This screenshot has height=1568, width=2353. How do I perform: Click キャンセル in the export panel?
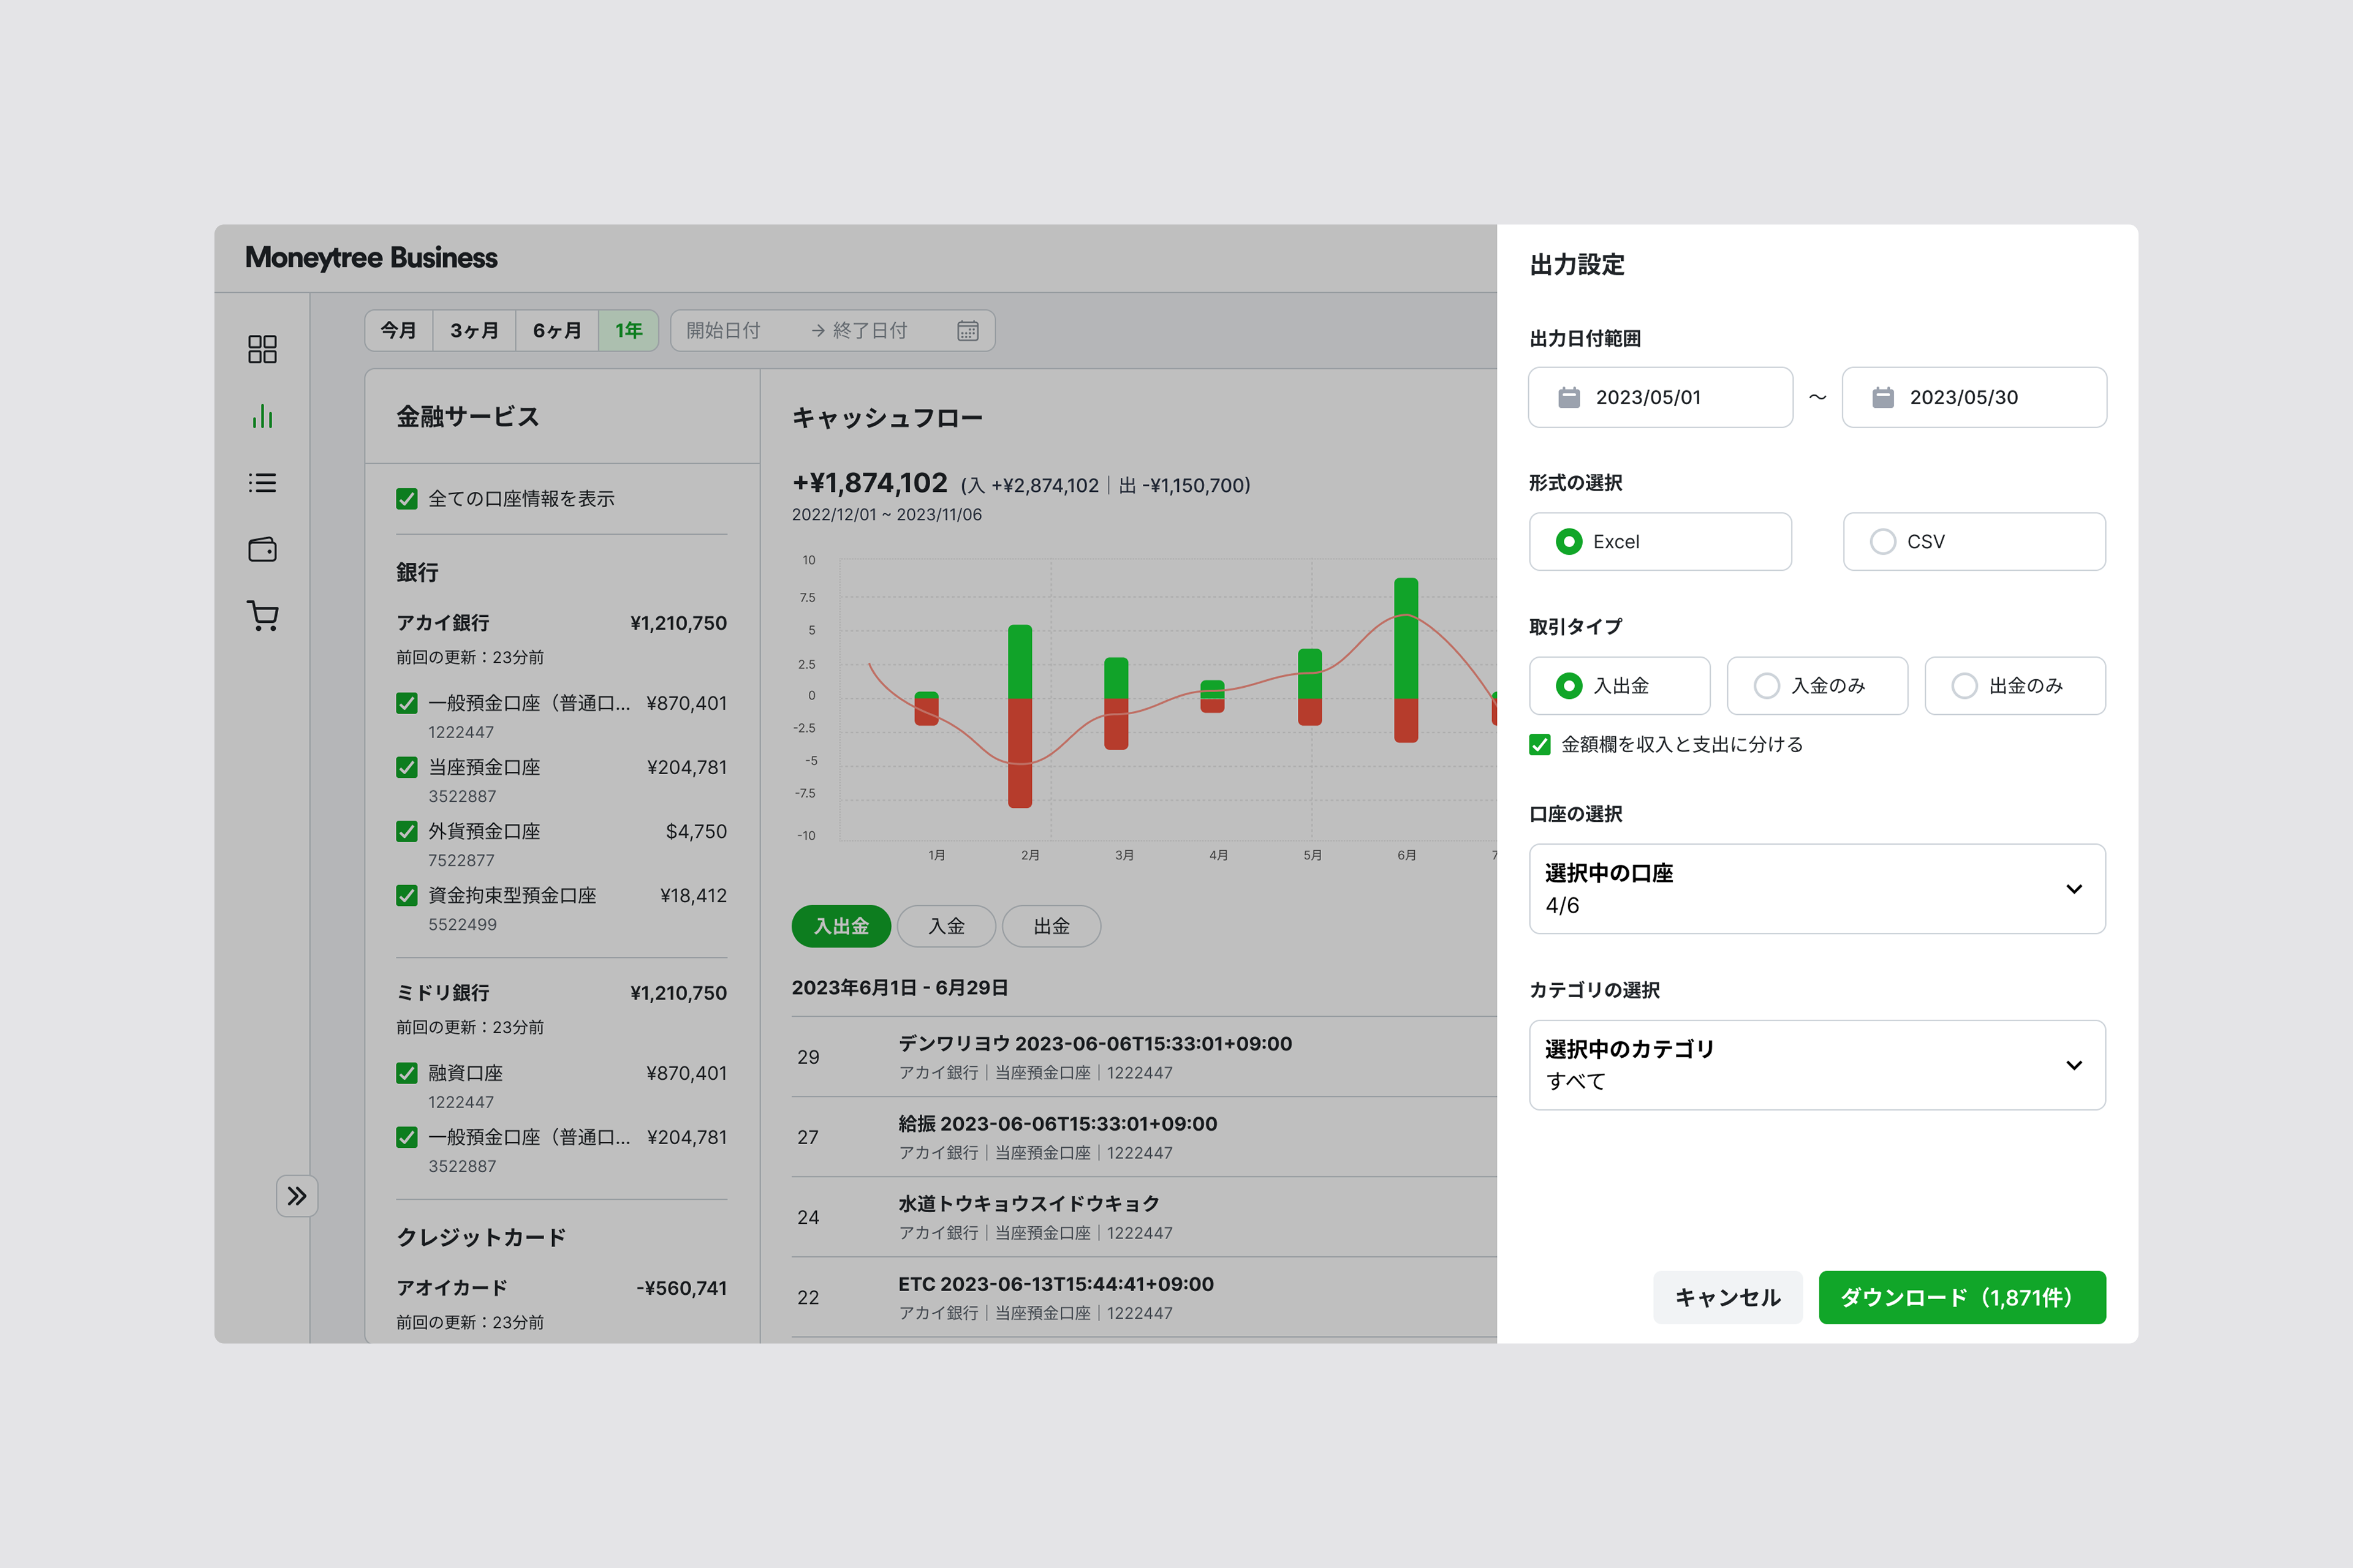point(1728,1297)
